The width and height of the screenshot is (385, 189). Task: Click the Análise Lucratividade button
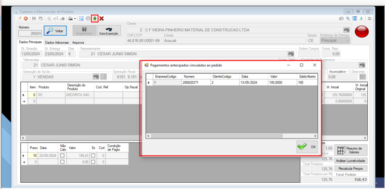pos(351,161)
